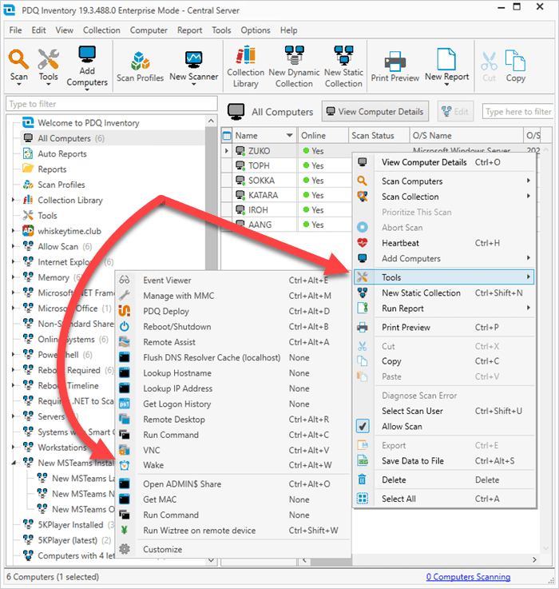Screen dimensions: 559x589
Task: Open the Report menu
Action: [189, 30]
